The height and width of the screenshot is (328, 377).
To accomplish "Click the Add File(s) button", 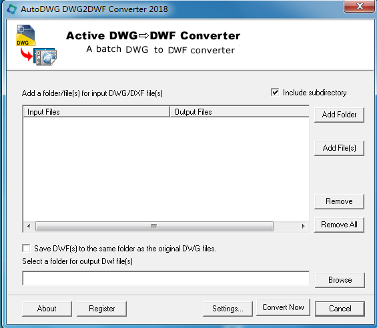I will 339,148.
